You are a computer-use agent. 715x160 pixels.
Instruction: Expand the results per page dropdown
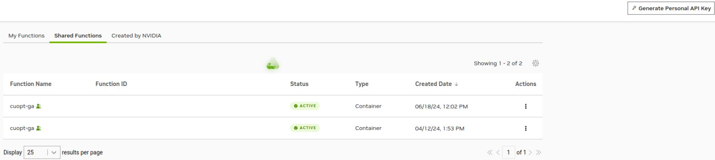[42, 152]
